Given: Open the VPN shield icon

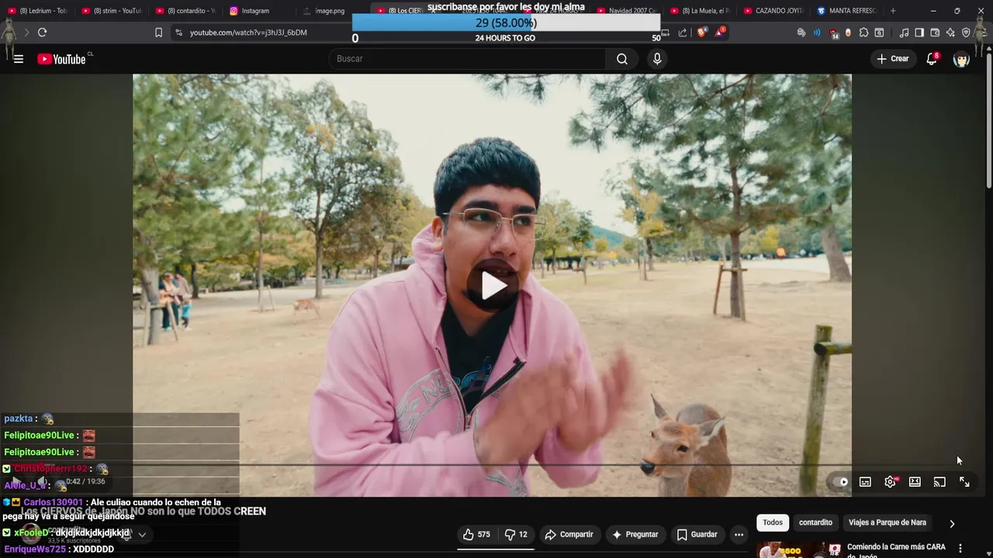Looking at the screenshot, I should click(966, 33).
